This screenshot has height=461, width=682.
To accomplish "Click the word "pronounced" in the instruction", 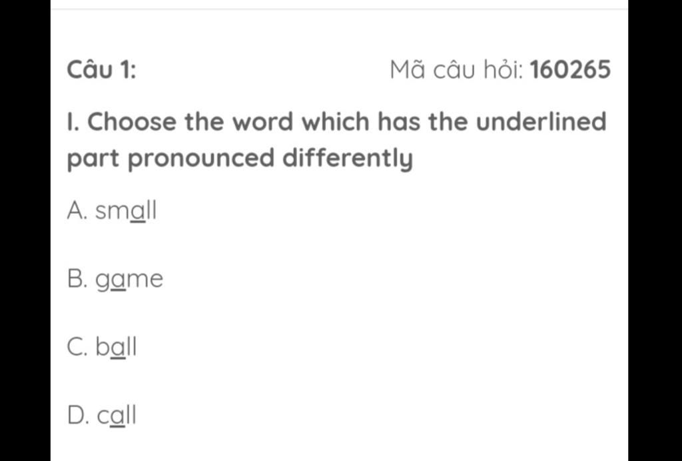I will point(201,160).
